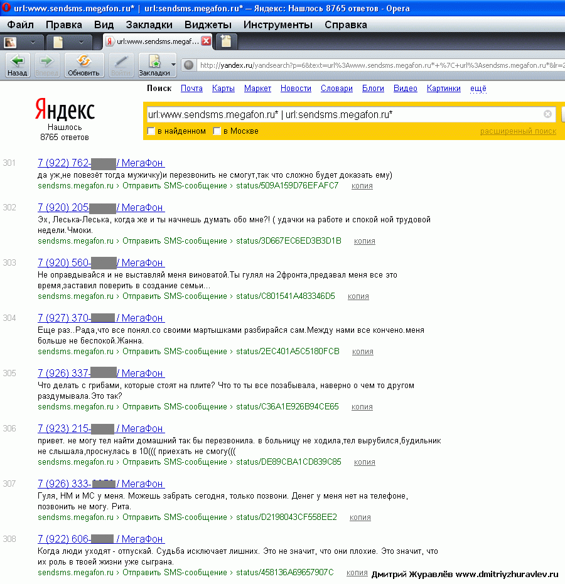Screen dimensions: 565x584
Task: Toggle the 'в Москве' checkbox
Action: (217, 131)
